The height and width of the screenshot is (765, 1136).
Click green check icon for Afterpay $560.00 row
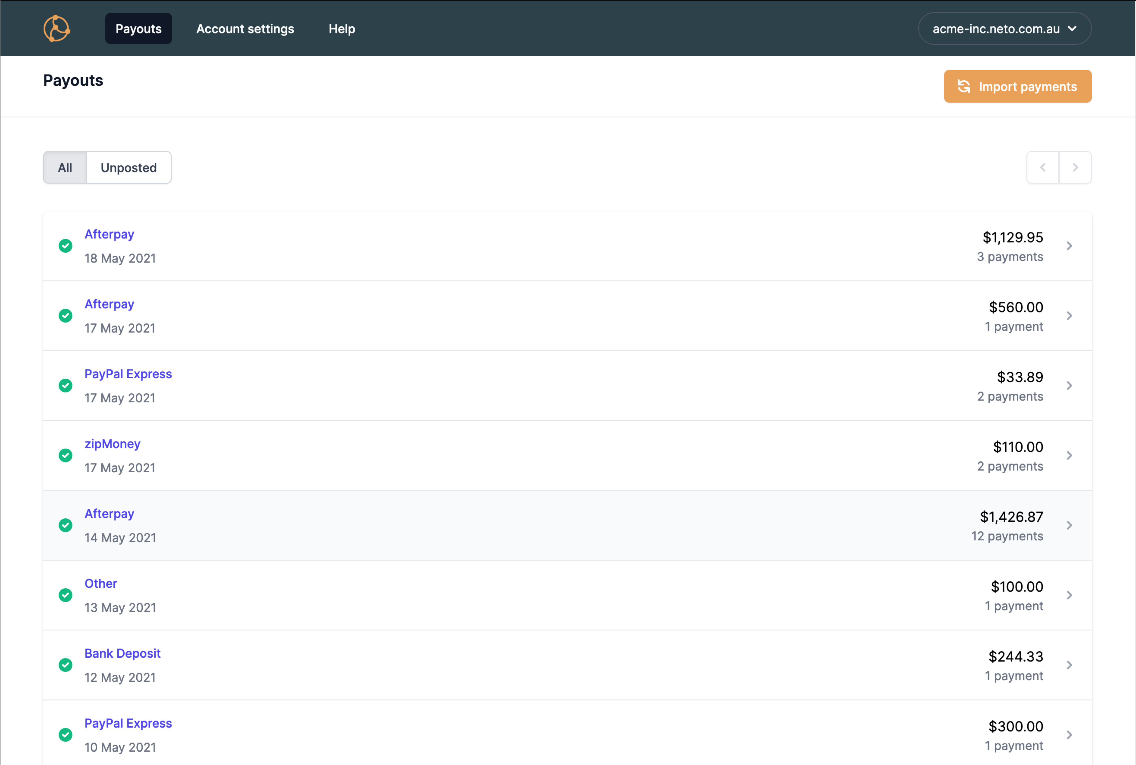point(65,316)
